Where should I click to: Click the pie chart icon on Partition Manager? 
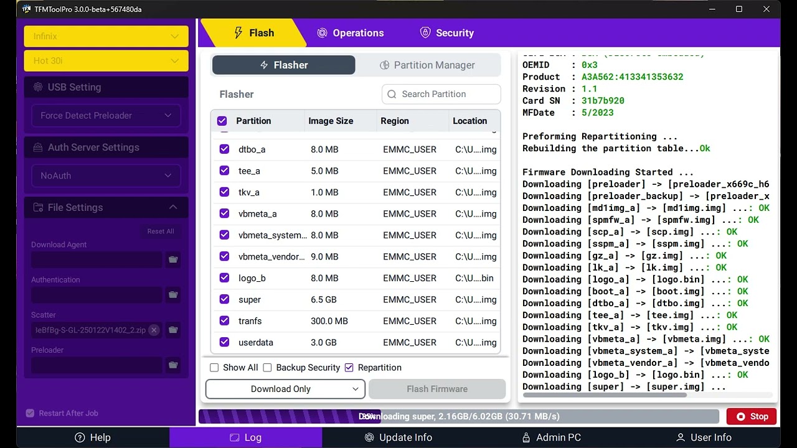pyautogui.click(x=384, y=65)
